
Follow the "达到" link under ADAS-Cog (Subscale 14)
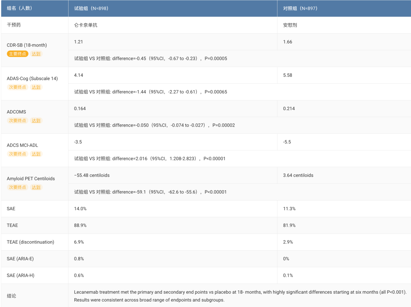coord(36,87)
